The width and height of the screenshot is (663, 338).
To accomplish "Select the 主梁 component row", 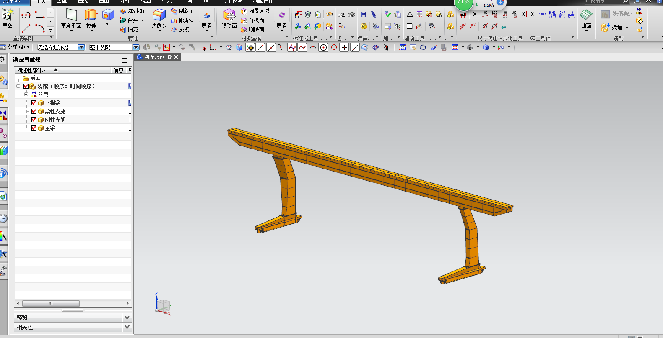I will pos(73,128).
